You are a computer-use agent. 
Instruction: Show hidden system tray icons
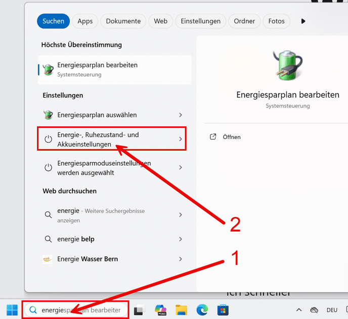[x=299, y=310]
